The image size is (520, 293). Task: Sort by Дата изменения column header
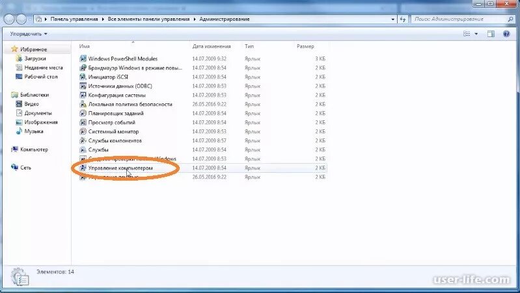(x=212, y=46)
